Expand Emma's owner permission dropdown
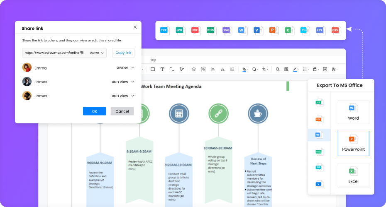This screenshot has width=386, height=207. [125, 67]
